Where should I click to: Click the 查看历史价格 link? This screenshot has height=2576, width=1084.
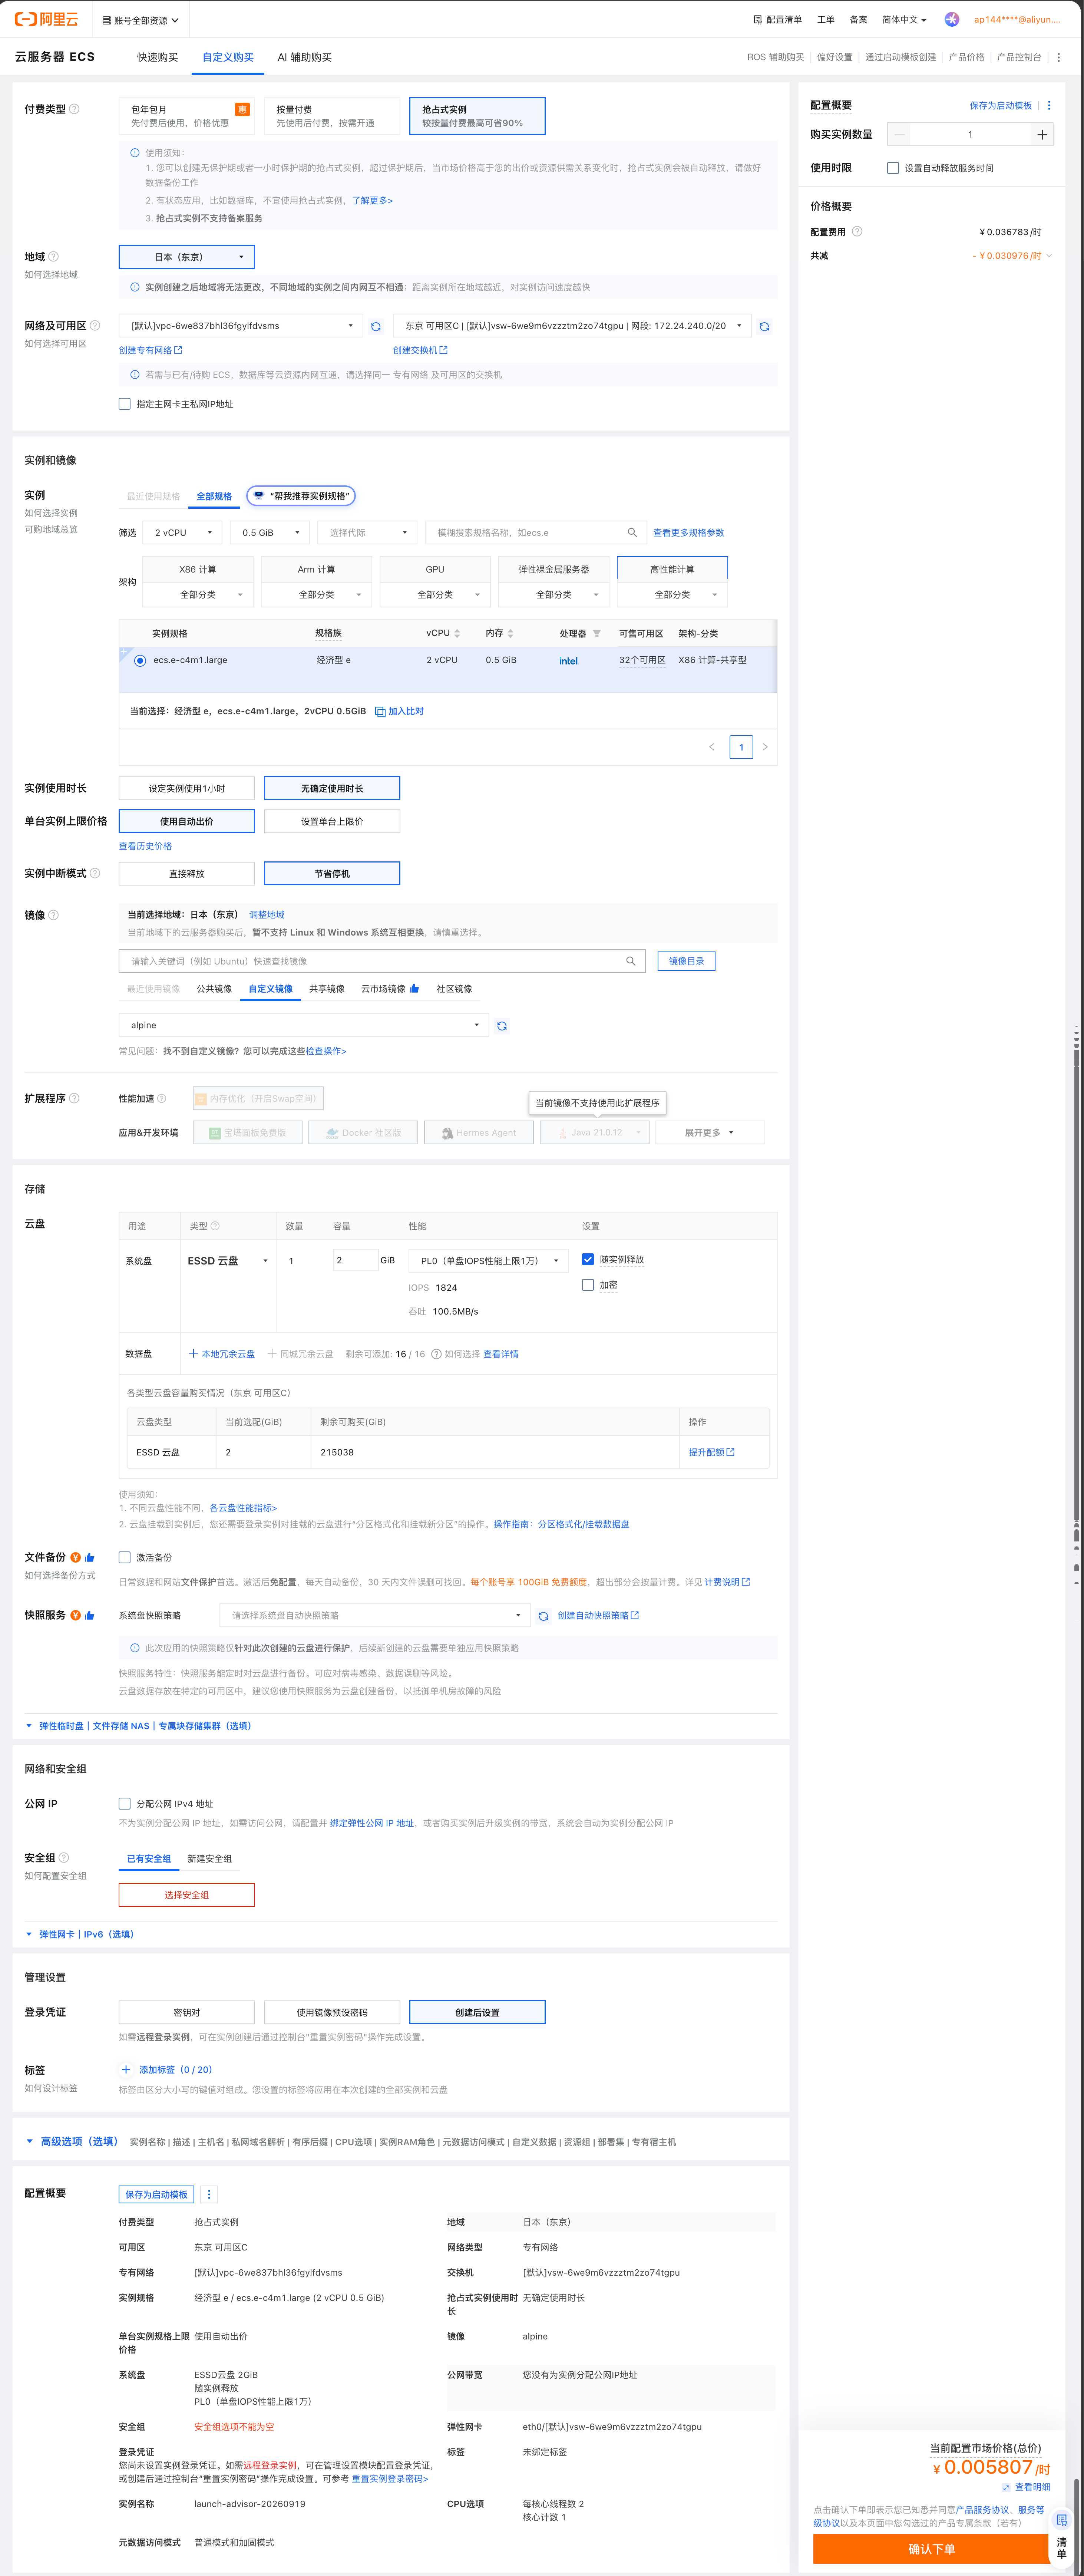click(x=145, y=846)
